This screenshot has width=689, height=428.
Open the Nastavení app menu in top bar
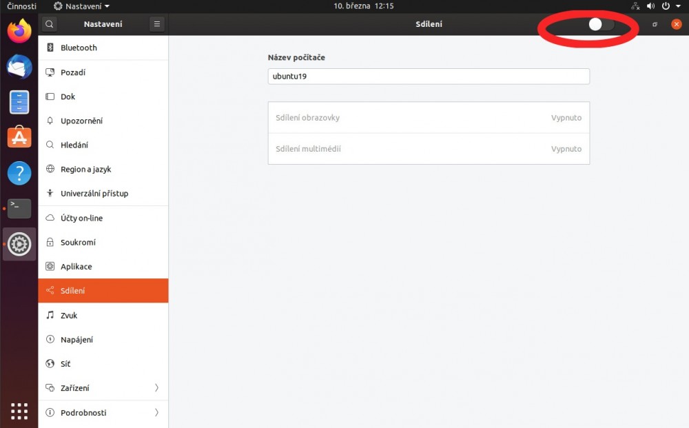tap(81, 6)
